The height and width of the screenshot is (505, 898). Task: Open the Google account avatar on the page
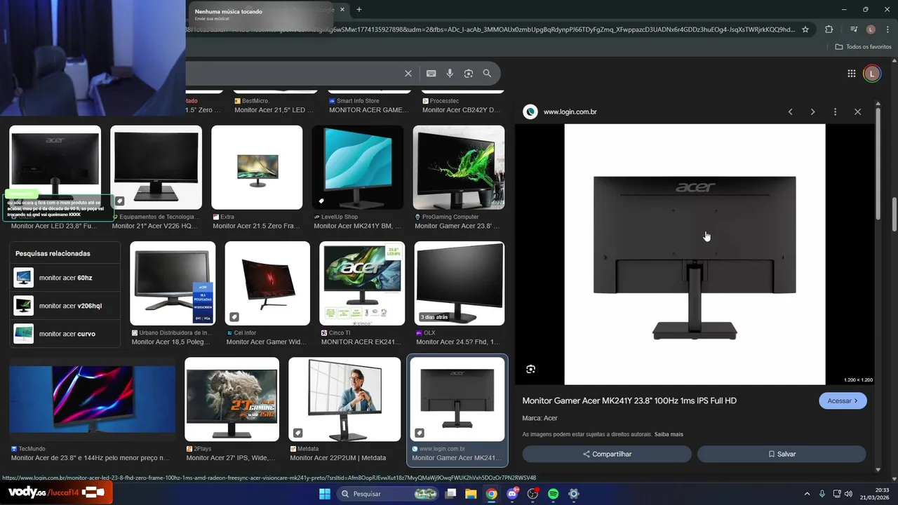pyautogui.click(x=871, y=74)
